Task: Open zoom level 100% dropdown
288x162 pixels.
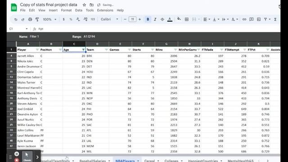Action: tap(49, 19)
